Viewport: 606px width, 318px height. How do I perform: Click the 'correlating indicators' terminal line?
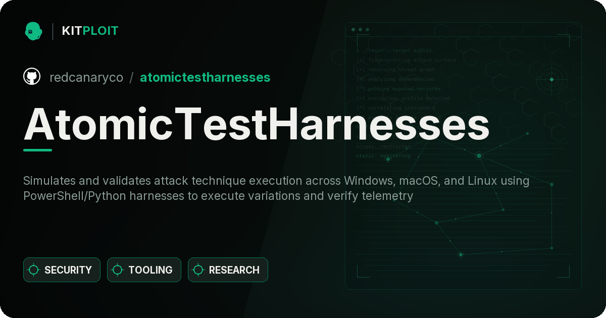click(x=395, y=108)
